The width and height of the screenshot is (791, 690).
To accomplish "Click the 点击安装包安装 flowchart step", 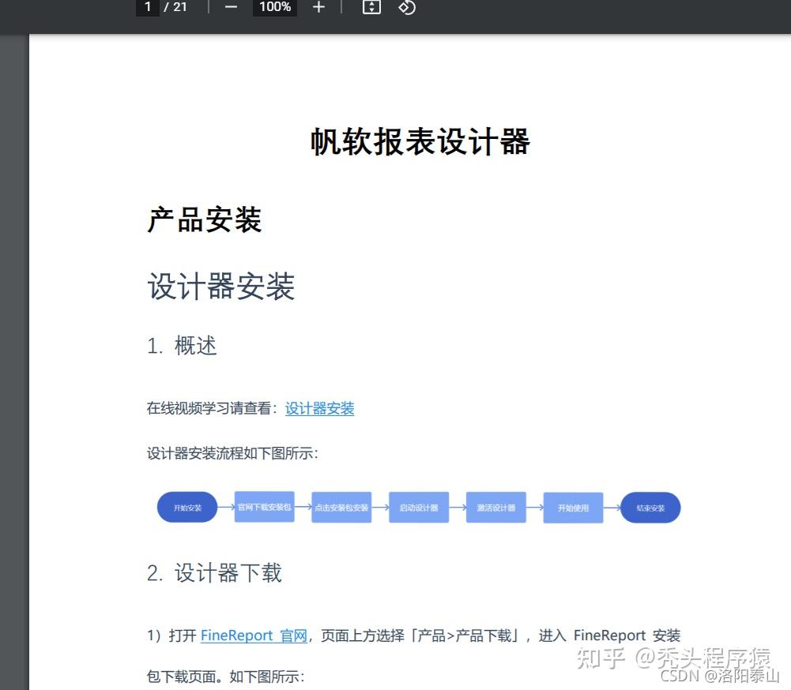I will pyautogui.click(x=341, y=508).
